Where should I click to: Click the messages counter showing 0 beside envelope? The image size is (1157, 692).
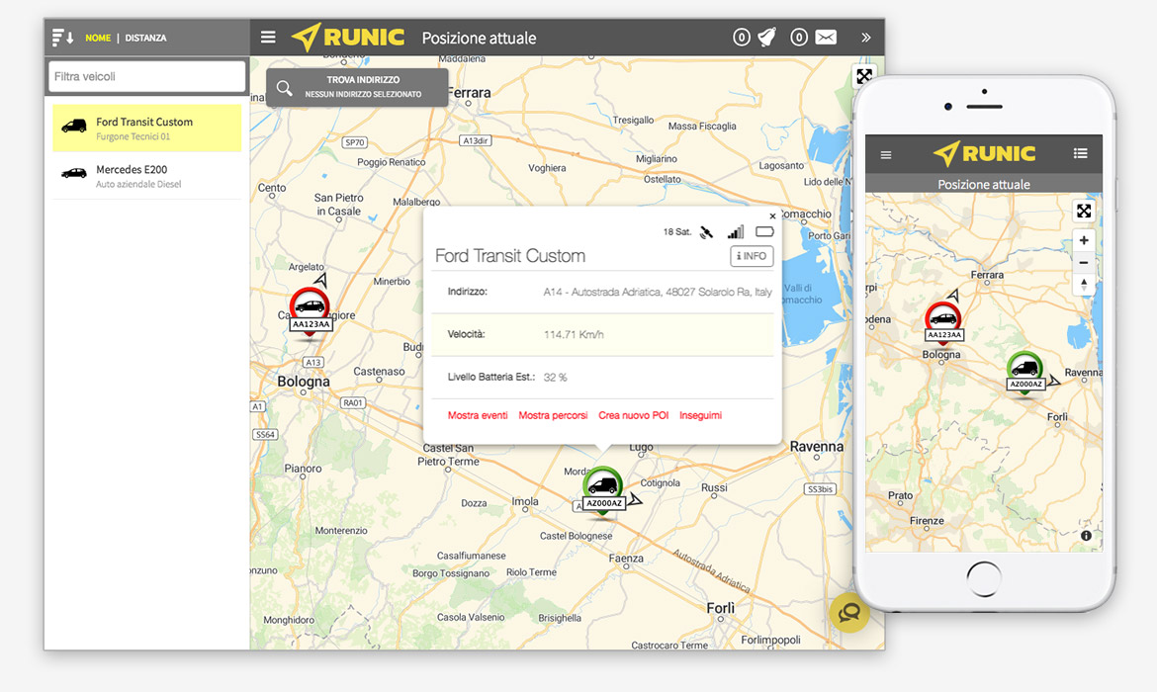pyautogui.click(x=798, y=37)
